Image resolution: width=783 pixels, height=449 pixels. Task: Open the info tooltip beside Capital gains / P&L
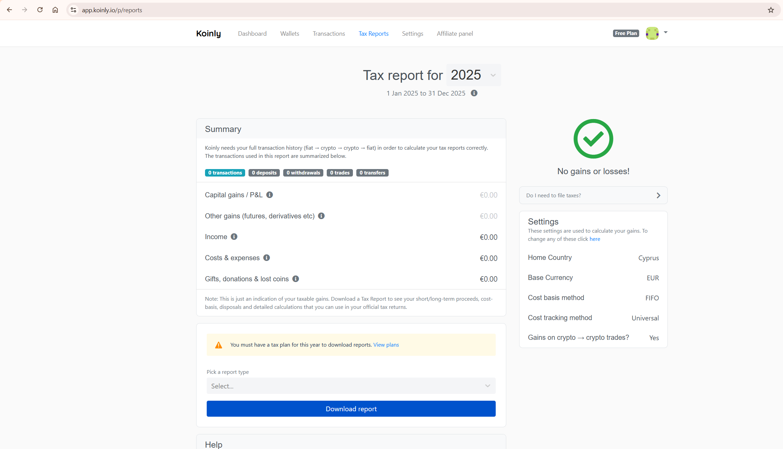click(x=270, y=195)
